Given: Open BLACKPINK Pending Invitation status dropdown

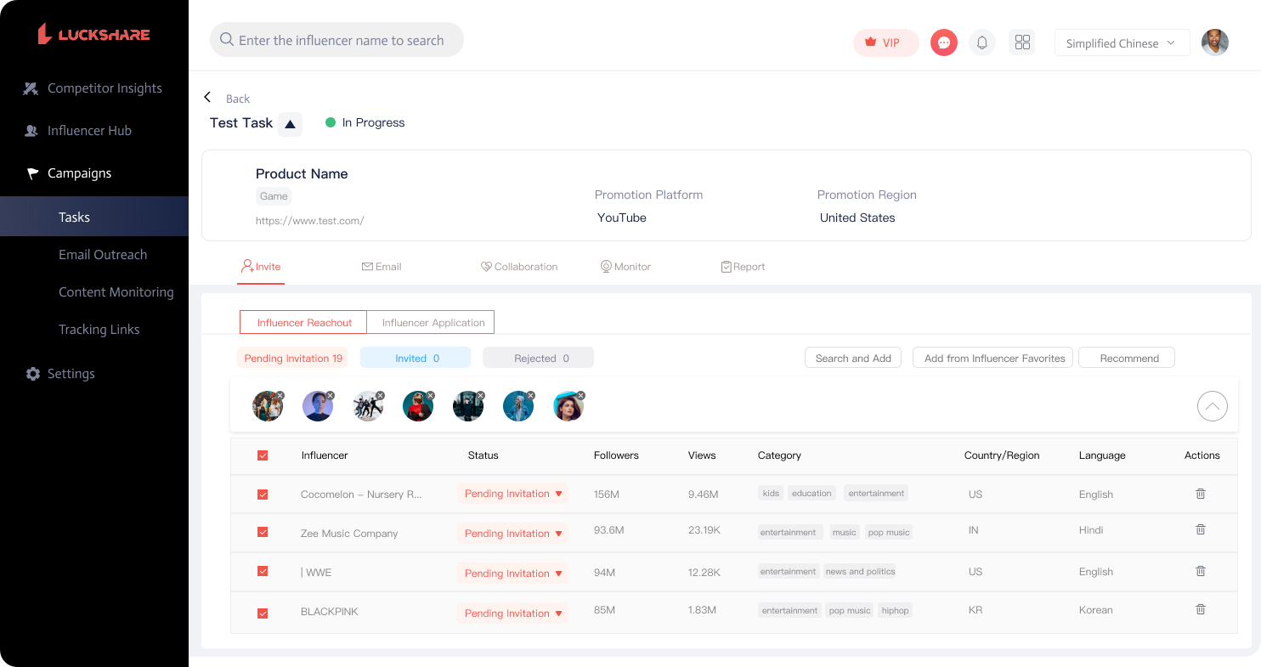Looking at the screenshot, I should 512,613.
